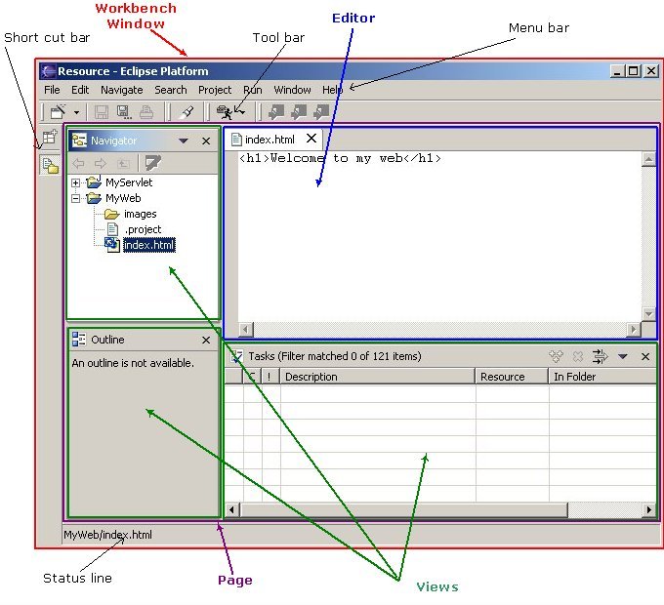Collapse the MyWeb project node

[x=76, y=198]
